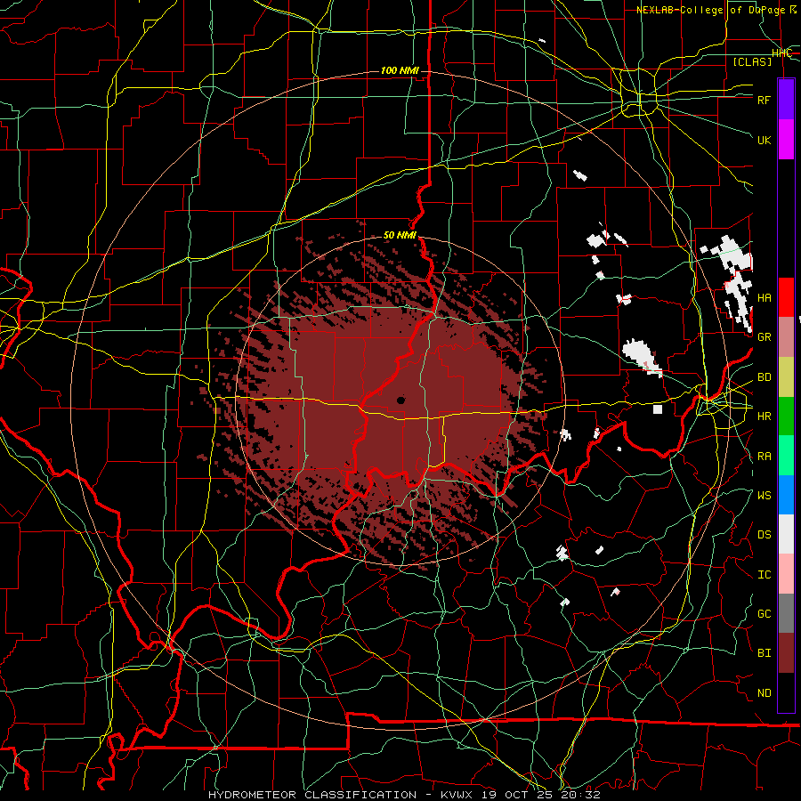Viewport: 801px width, 801px height.
Task: Pick the yellow BD legend swatch
Action: point(786,377)
